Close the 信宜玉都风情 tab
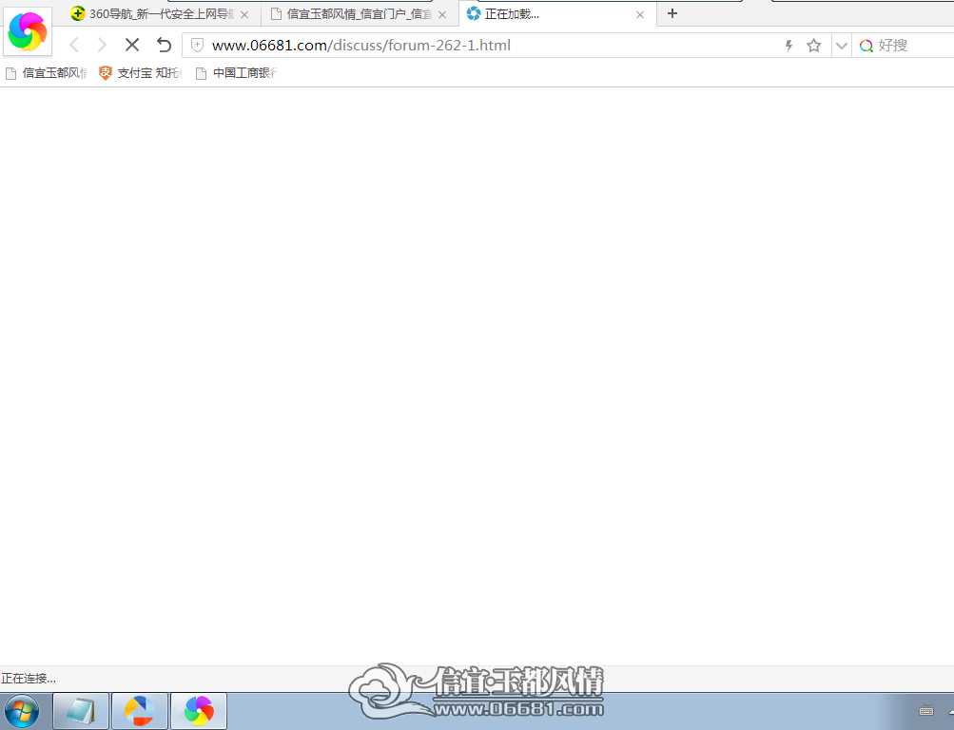This screenshot has height=730, width=954. point(442,14)
